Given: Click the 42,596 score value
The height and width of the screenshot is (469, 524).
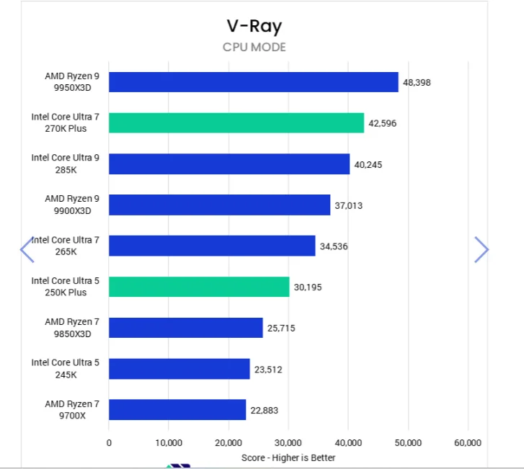Looking at the screenshot, I should pyautogui.click(x=382, y=124).
